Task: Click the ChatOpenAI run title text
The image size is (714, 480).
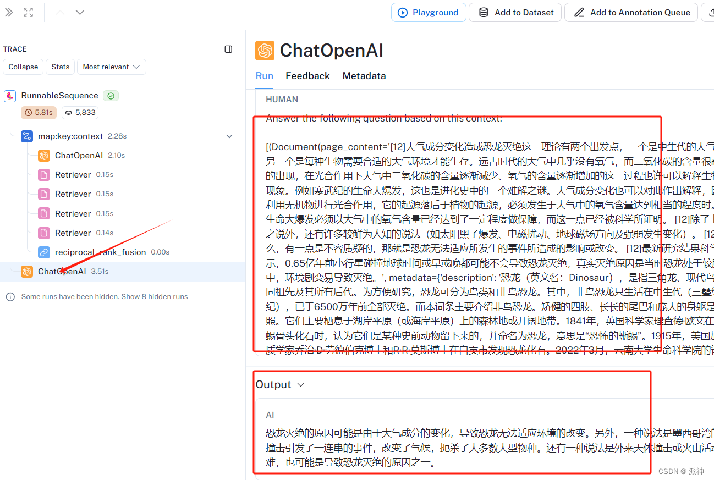Action: click(x=332, y=51)
